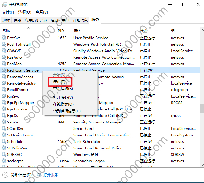
Task: Choose 停止(T) in the context menu
Action: pos(59,82)
